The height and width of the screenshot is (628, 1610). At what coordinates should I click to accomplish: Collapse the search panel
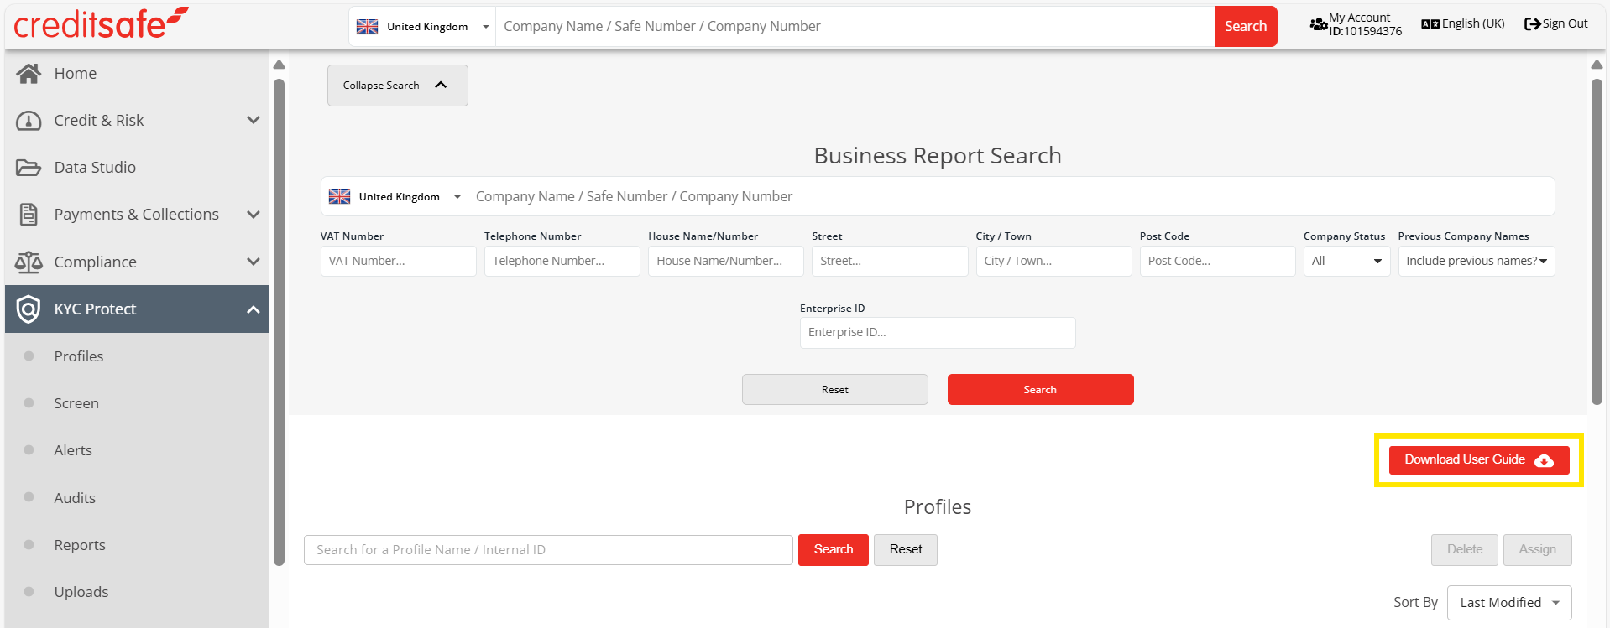(398, 86)
